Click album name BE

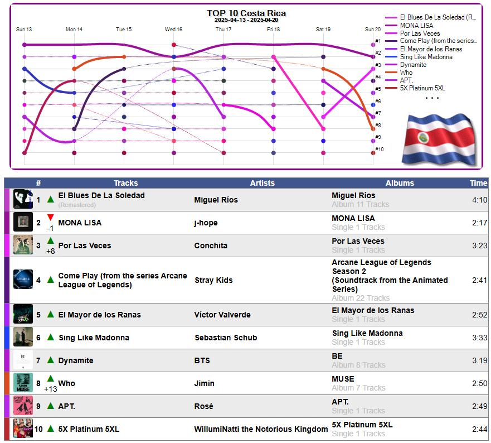[337, 356]
